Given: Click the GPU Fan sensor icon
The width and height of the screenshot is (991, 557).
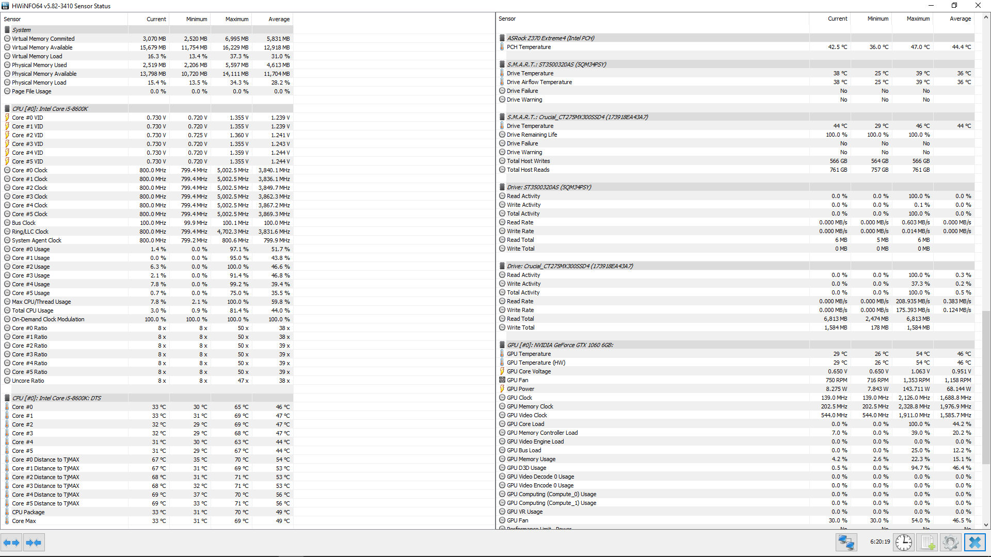Looking at the screenshot, I should coord(502,380).
